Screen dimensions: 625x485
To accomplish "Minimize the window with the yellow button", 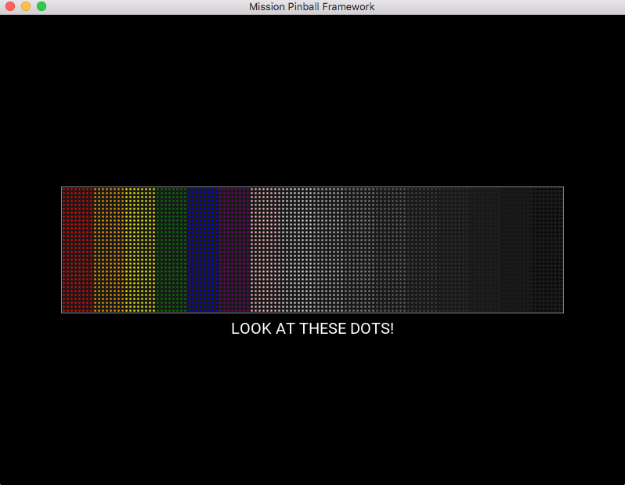I will (26, 7).
